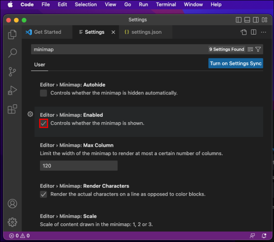Click 'Controls whether the minimap is shown.' text
The image size is (274, 242).
click(97, 123)
